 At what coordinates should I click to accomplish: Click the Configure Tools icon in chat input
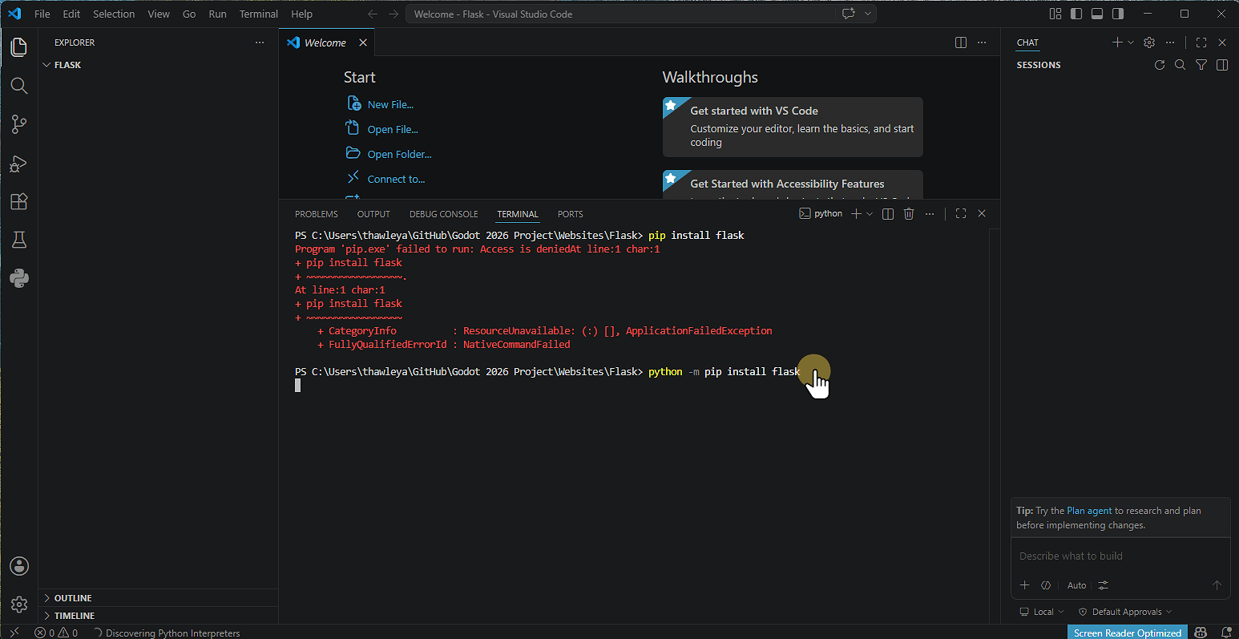(x=1104, y=585)
